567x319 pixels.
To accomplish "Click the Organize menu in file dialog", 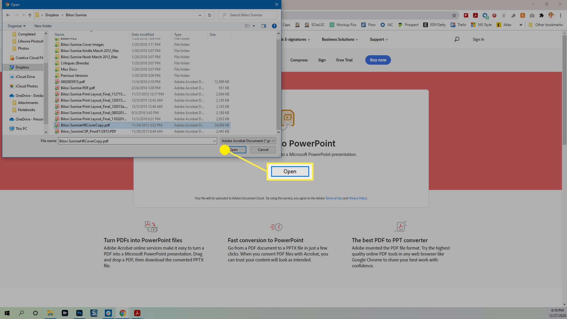I will tap(16, 26).
